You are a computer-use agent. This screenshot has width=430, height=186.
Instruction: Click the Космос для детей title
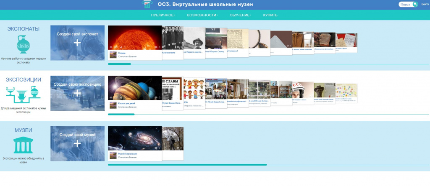126,104
